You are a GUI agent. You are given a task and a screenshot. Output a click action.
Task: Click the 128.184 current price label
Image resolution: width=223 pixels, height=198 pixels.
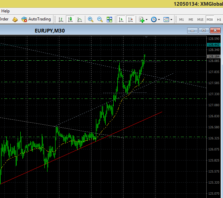pyautogui.click(x=214, y=56)
